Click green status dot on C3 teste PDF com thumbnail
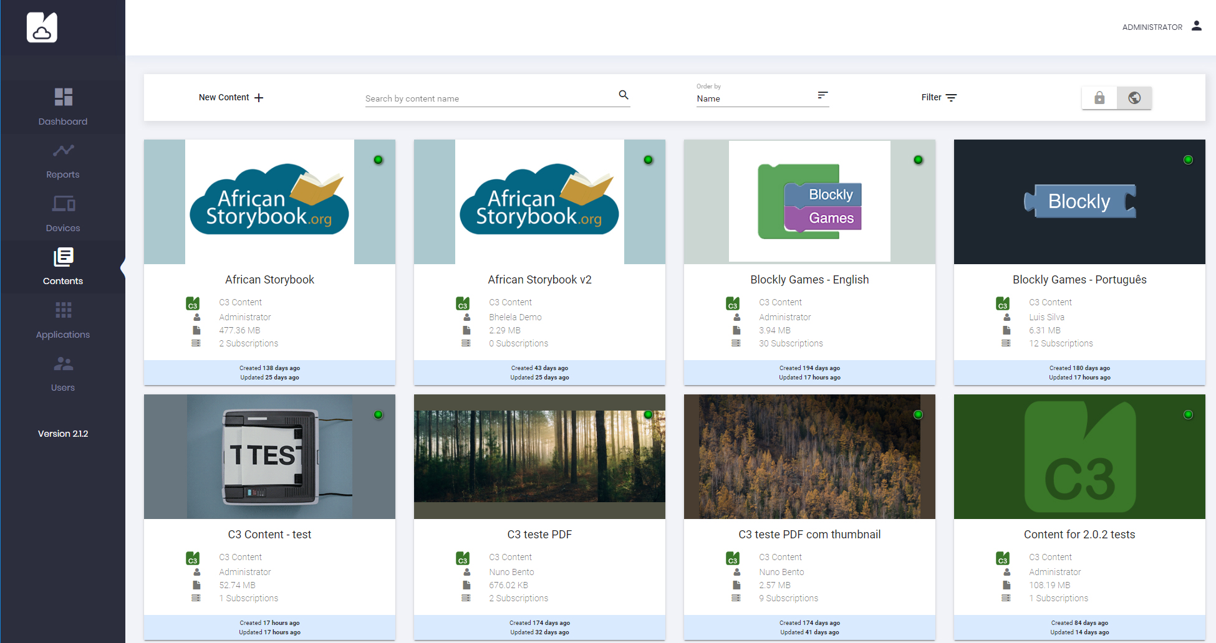1216x643 pixels. coord(918,415)
